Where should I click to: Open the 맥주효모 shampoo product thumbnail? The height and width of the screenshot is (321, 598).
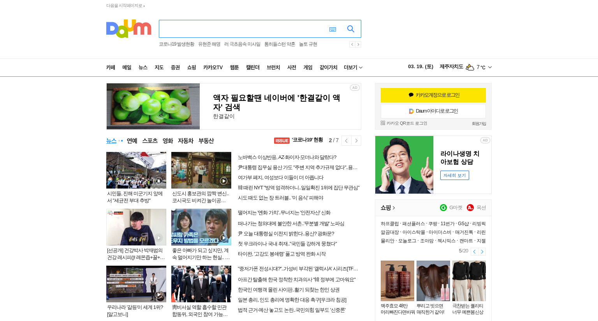pyautogui.click(x=397, y=281)
